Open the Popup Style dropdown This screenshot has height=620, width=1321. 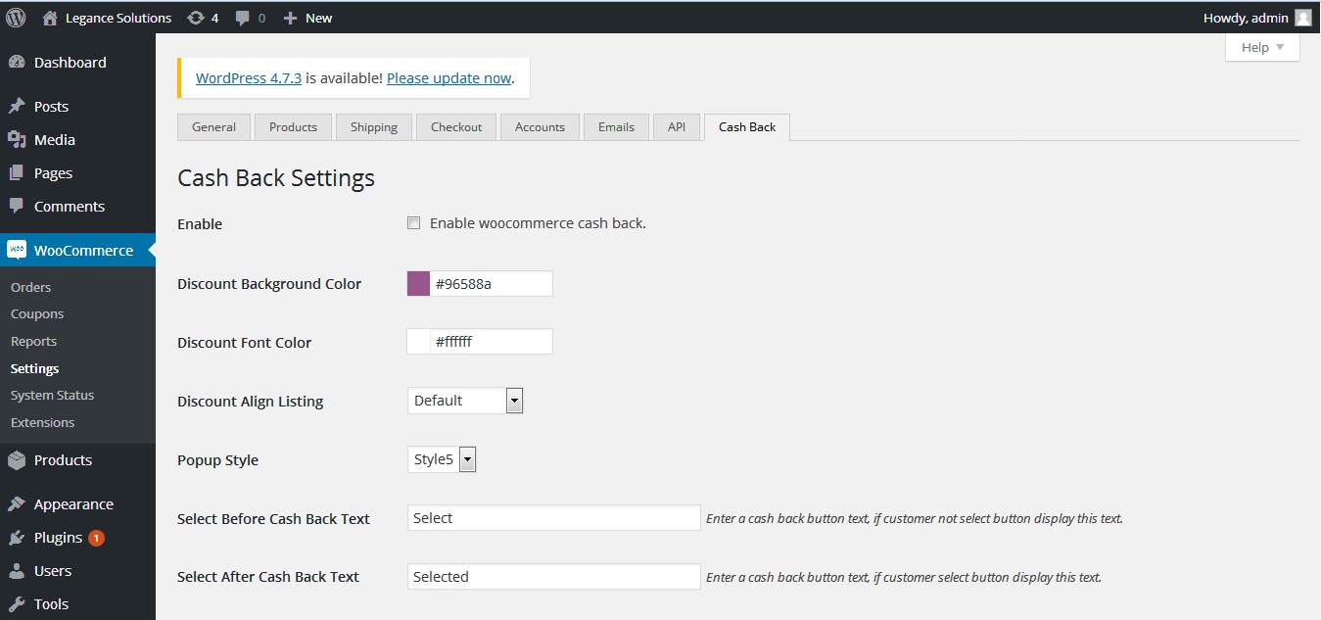(x=467, y=459)
